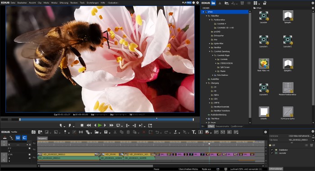Stop playback in the player
The height and width of the screenshot is (171, 315).
click(82, 125)
